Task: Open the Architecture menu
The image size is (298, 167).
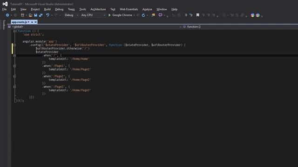Action: pos(98,9)
